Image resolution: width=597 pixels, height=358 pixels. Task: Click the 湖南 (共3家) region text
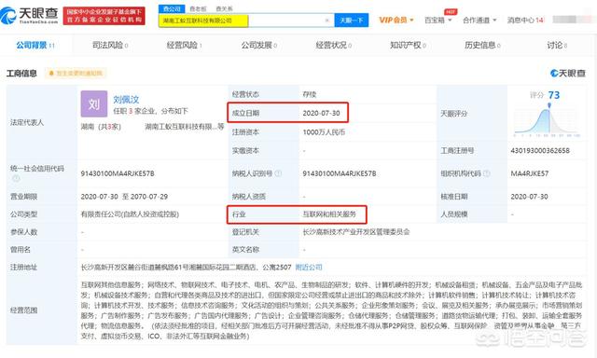[x=101, y=127]
